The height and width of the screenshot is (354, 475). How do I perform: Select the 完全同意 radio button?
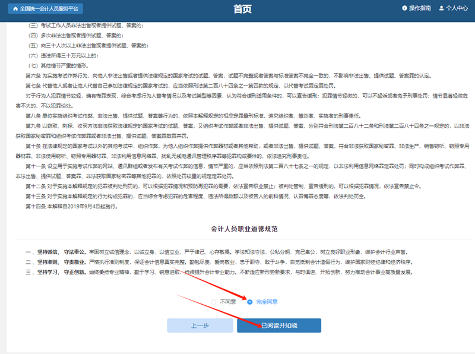click(x=249, y=302)
